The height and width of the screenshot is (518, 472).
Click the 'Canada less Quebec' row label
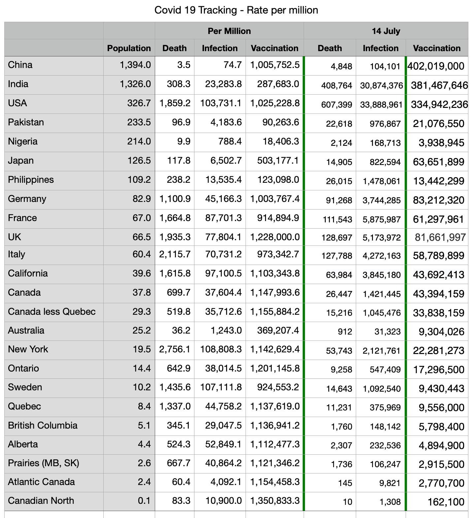point(52,312)
